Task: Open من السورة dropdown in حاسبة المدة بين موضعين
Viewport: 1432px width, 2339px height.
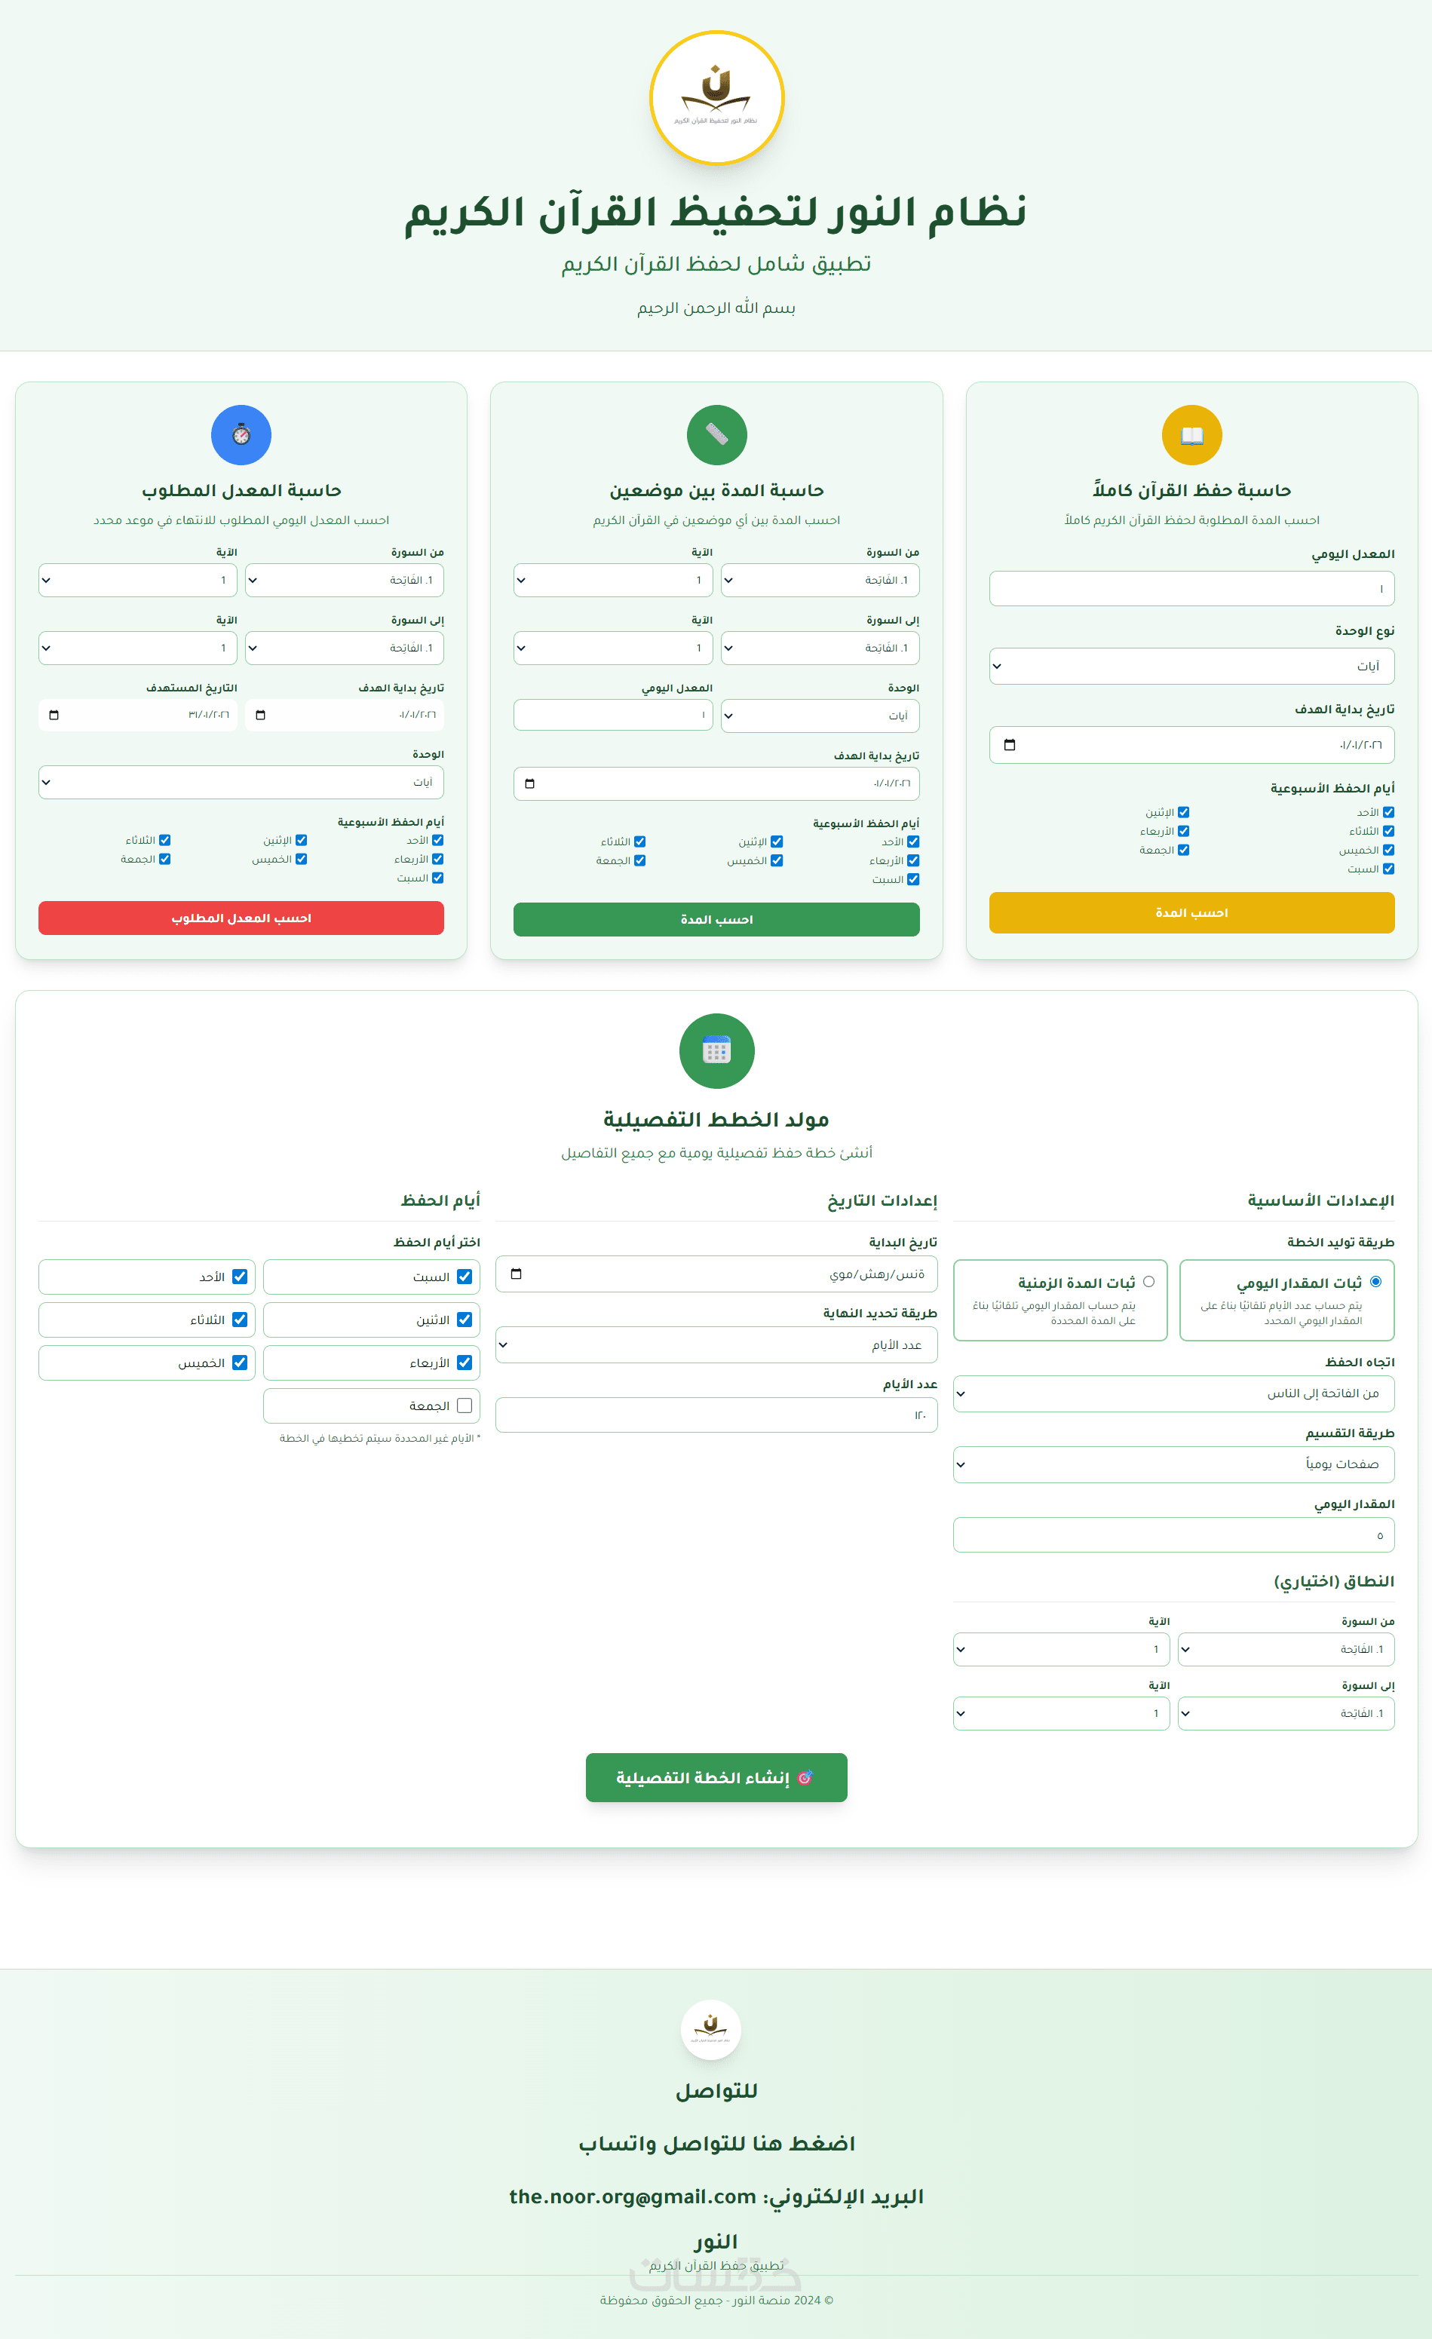Action: click(820, 580)
